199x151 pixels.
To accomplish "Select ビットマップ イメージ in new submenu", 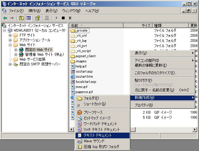I will (x=97, y=118).
